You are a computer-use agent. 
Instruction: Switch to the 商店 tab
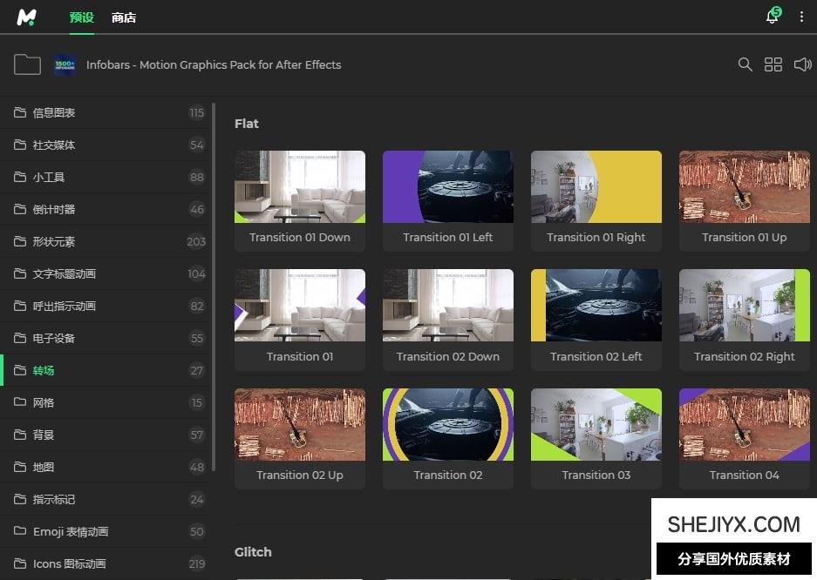124,17
